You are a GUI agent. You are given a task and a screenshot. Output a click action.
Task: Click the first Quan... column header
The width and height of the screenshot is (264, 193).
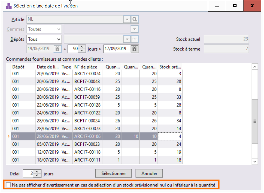tap(112, 67)
